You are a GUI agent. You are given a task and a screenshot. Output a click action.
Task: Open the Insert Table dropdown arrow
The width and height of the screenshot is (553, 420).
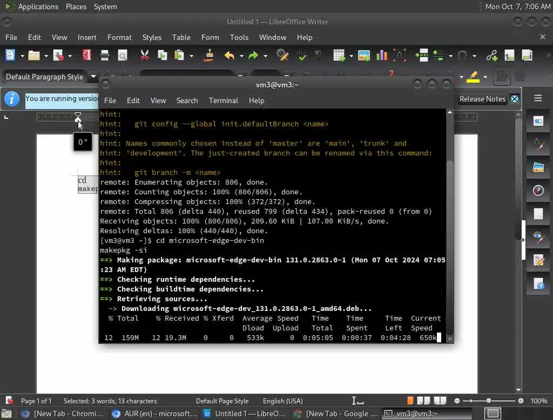point(351,56)
